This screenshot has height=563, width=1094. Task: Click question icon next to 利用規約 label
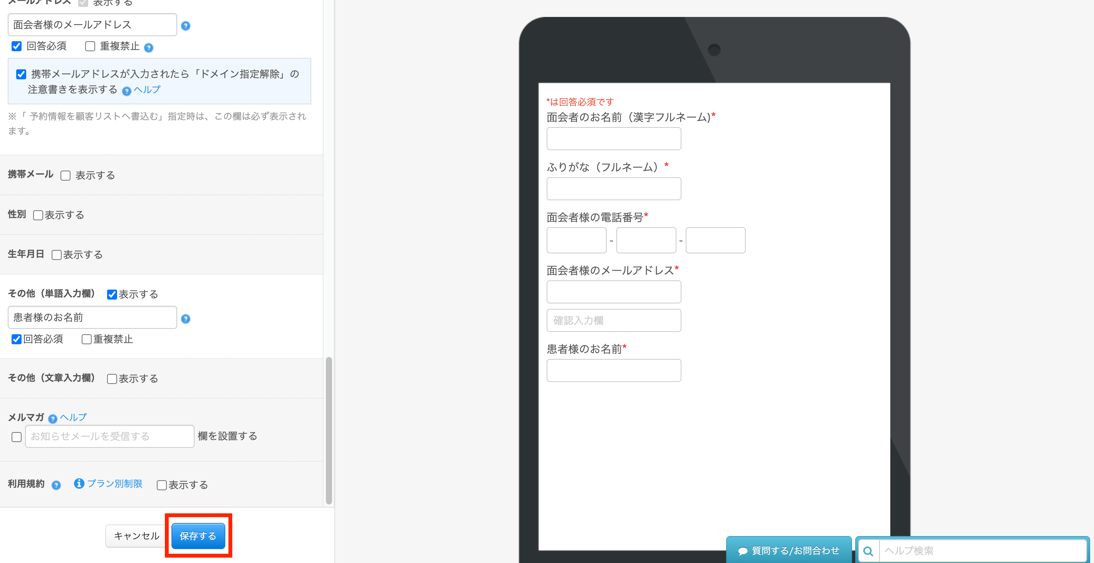(56, 485)
